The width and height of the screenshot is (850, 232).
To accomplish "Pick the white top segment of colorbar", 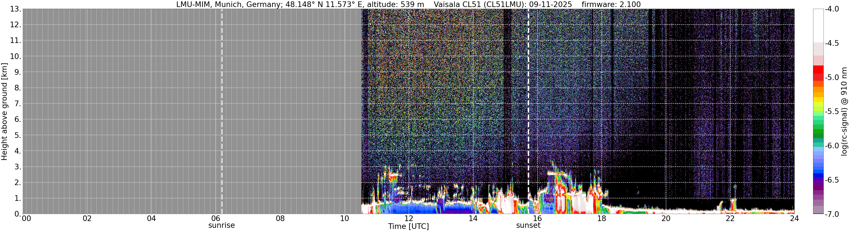I will pos(818,26).
